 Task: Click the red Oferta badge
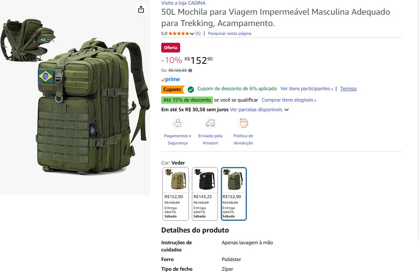click(170, 47)
